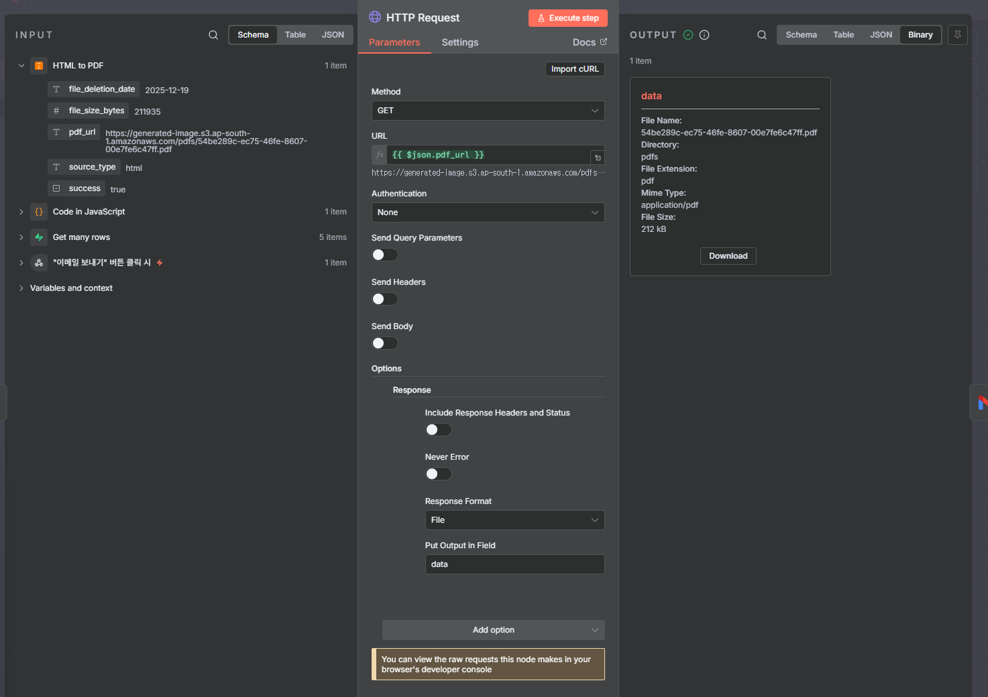Switch output view to JSON tab
988x697 pixels.
point(881,35)
